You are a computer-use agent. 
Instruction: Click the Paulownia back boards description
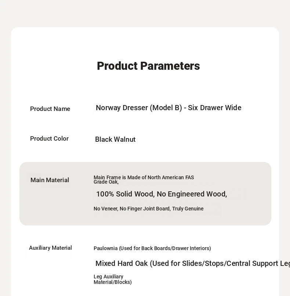point(152,248)
